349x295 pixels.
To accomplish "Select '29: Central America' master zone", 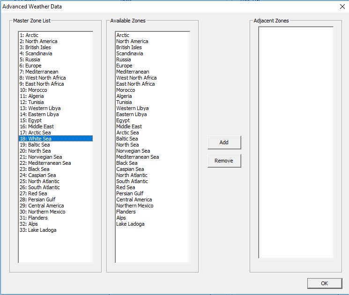I will pyautogui.click(x=56, y=206).
